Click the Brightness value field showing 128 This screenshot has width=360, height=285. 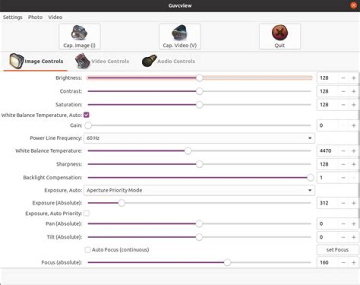coord(327,78)
